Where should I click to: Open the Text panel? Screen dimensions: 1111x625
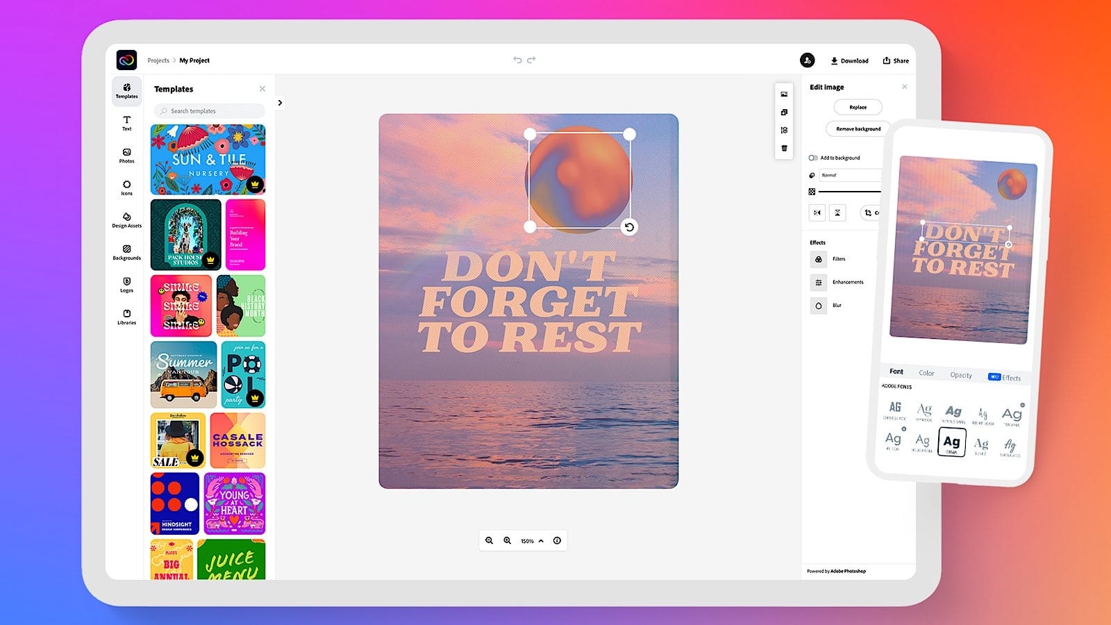(x=126, y=123)
